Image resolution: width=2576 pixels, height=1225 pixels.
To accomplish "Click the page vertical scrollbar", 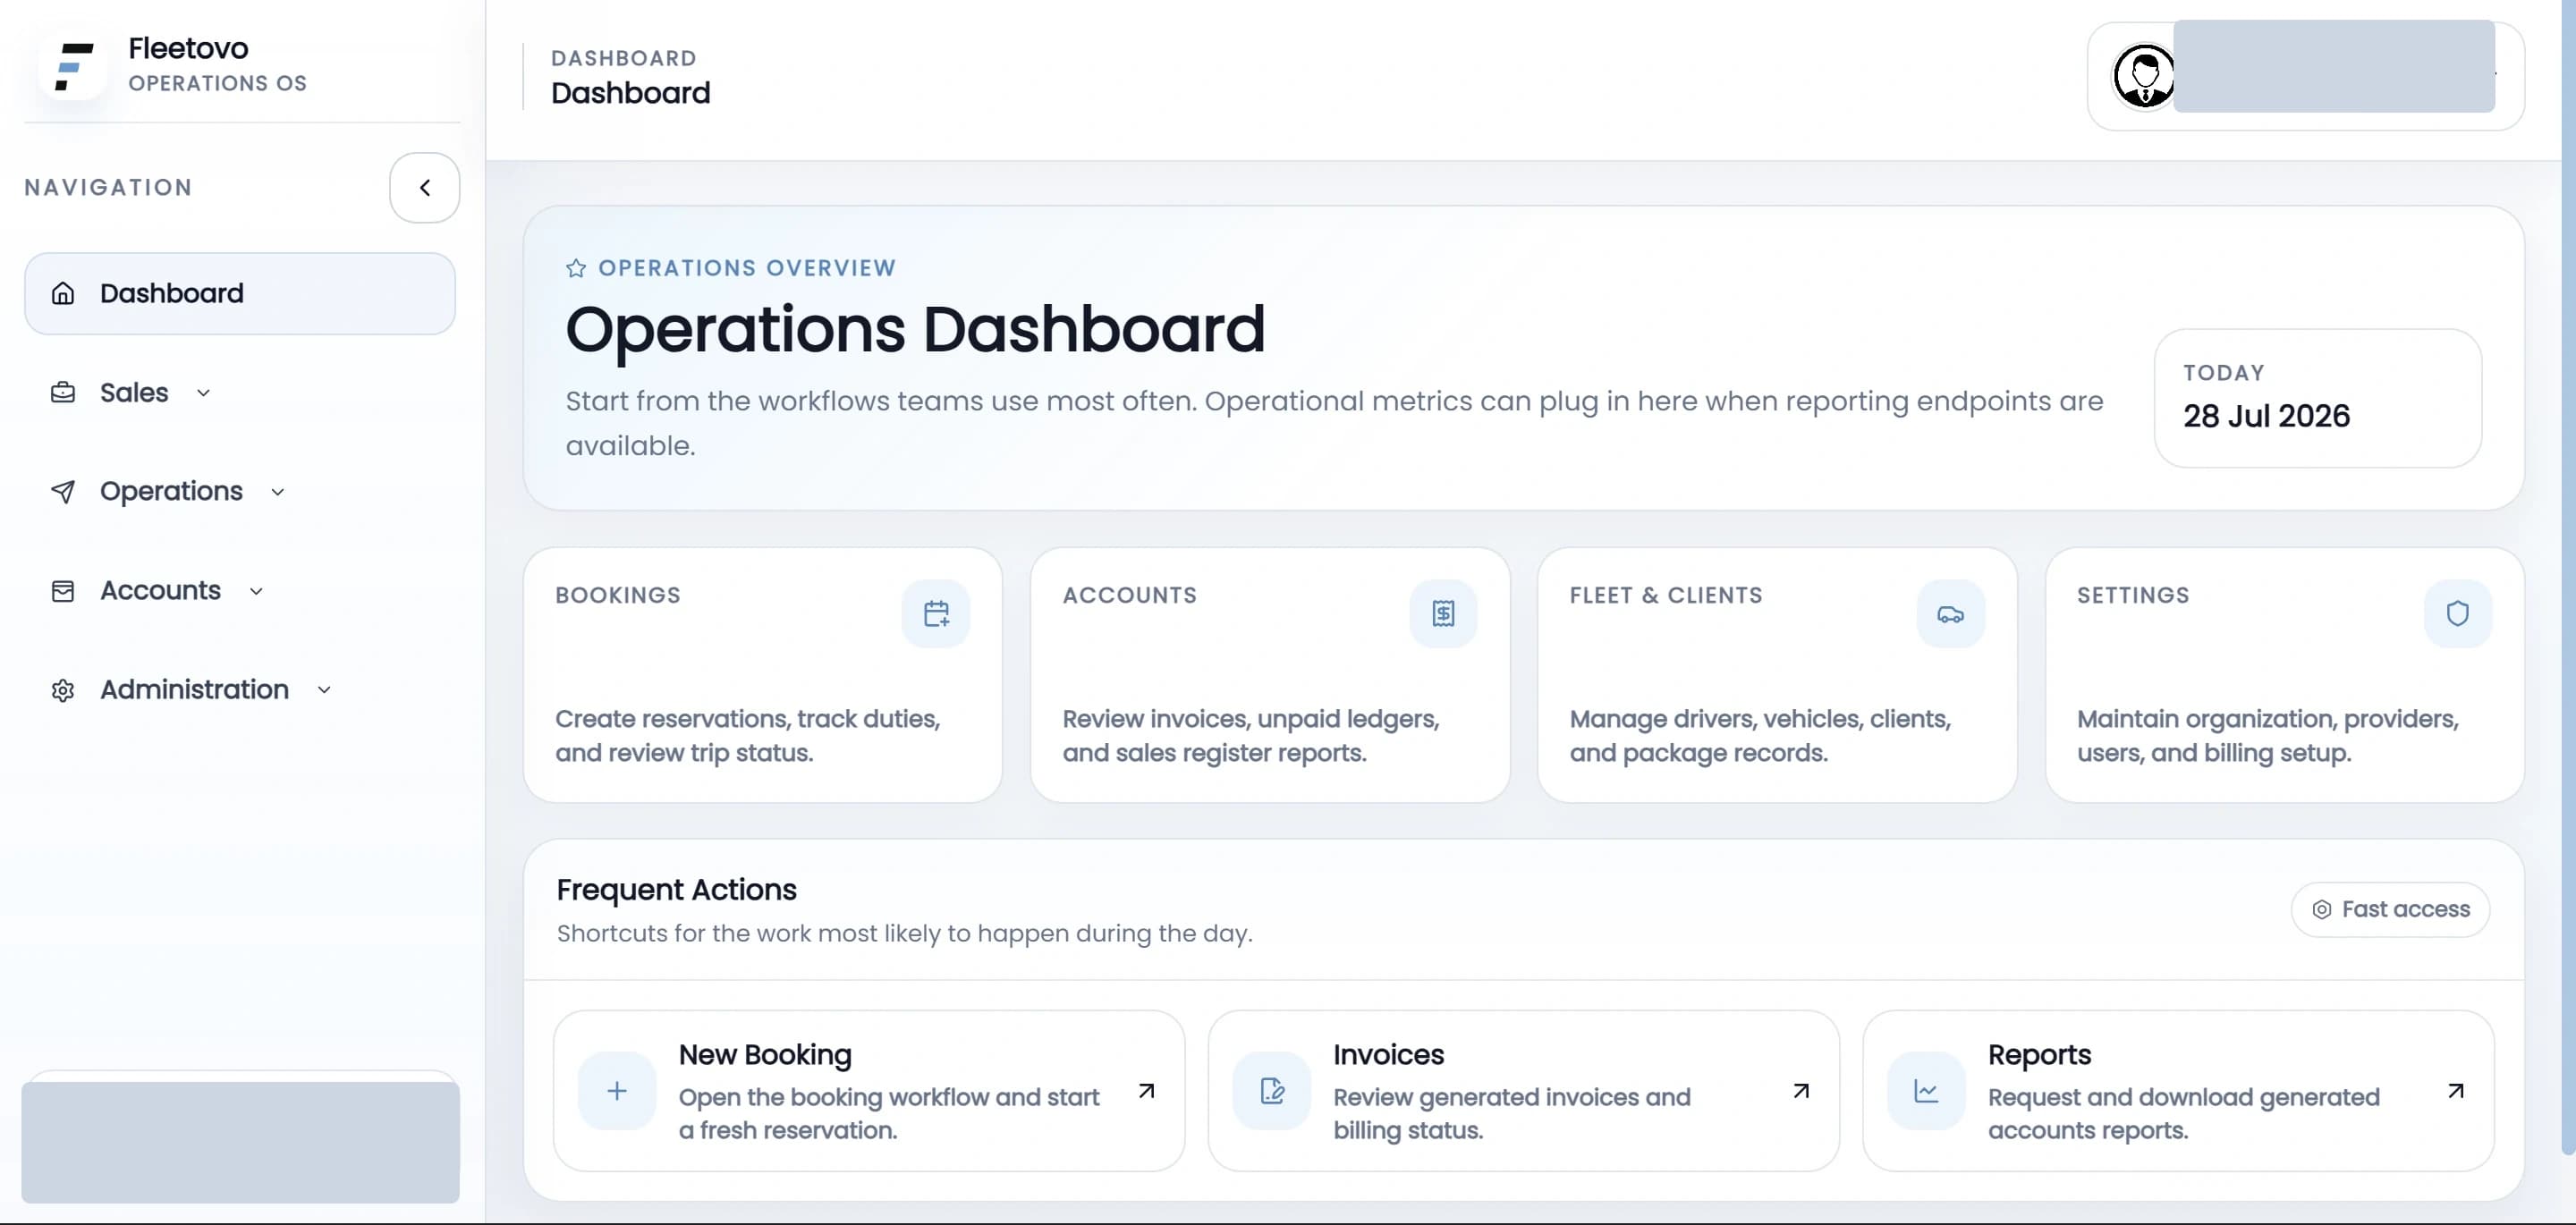I will (2568, 577).
